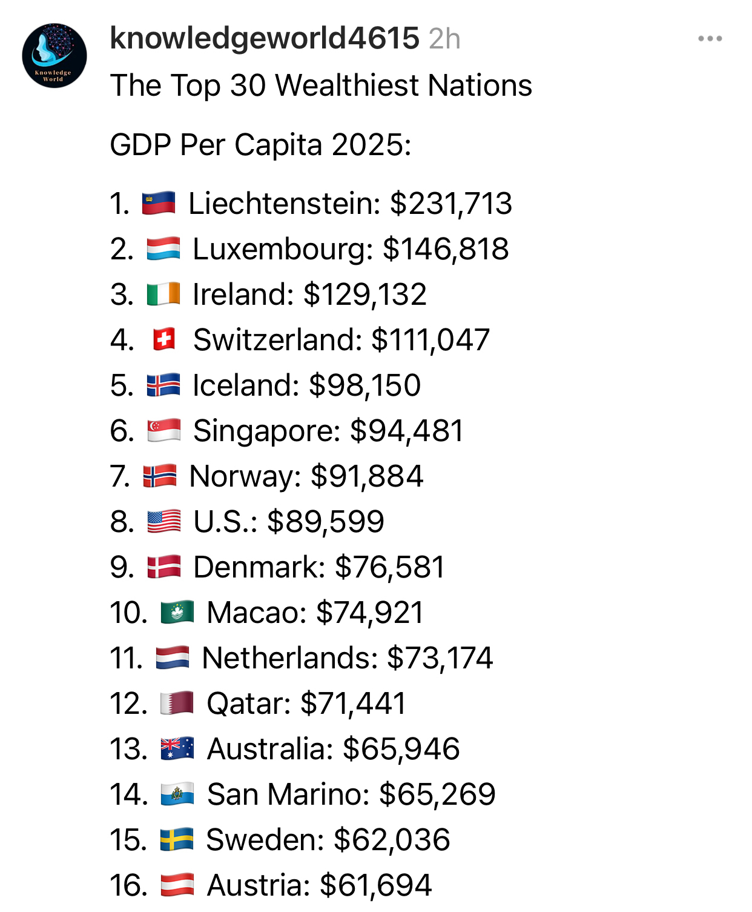Tap the Austria: $61,694 entry

[319, 885]
